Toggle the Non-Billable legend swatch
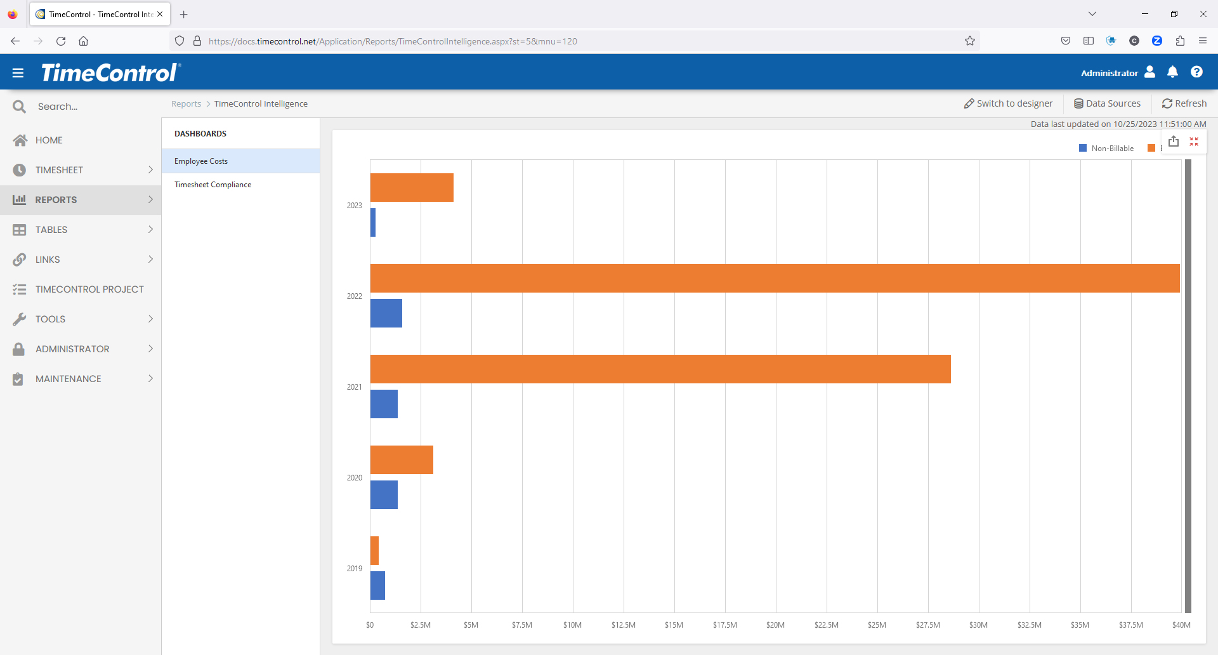The image size is (1218, 655). click(1083, 149)
